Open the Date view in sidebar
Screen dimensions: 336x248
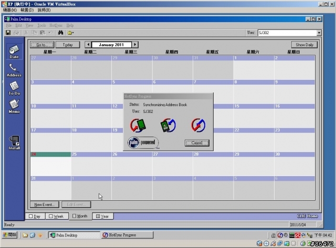click(x=14, y=51)
